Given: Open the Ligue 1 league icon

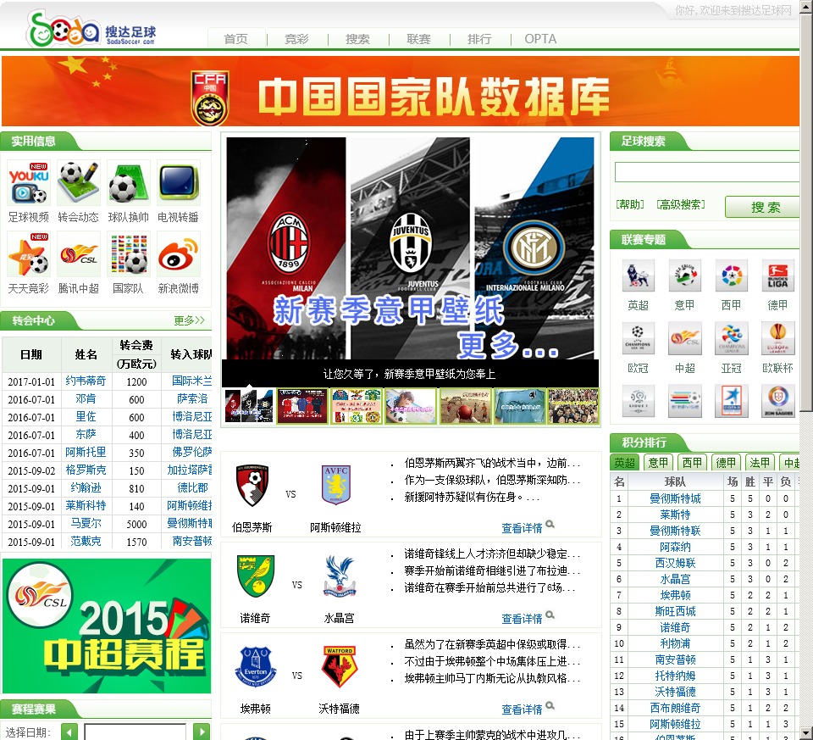Looking at the screenshot, I should [x=639, y=401].
